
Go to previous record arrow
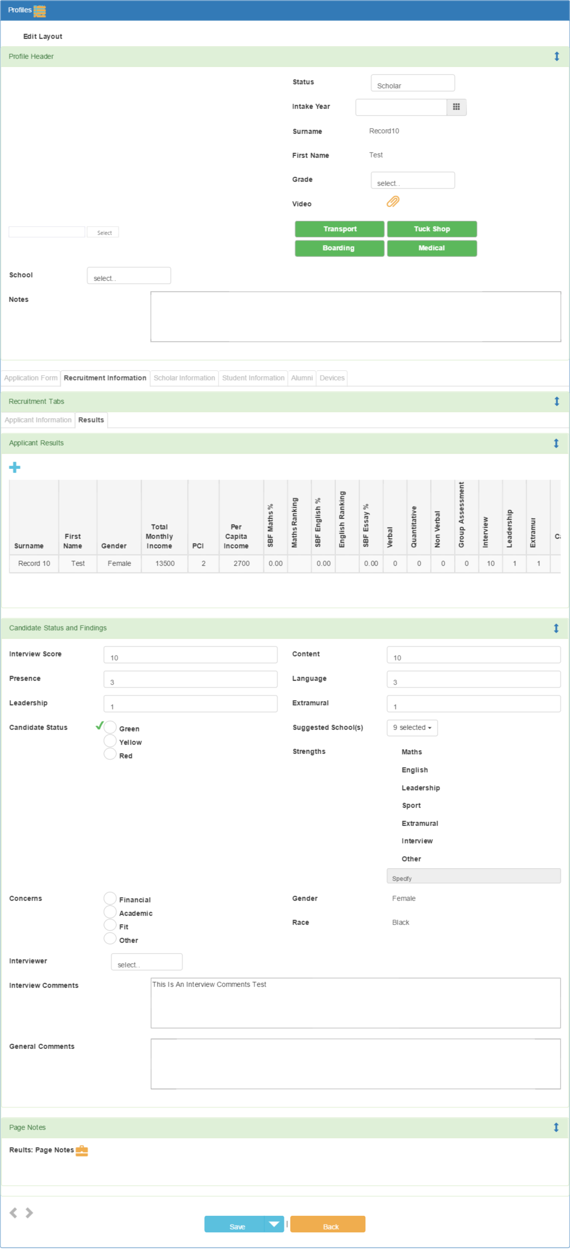(x=13, y=1212)
